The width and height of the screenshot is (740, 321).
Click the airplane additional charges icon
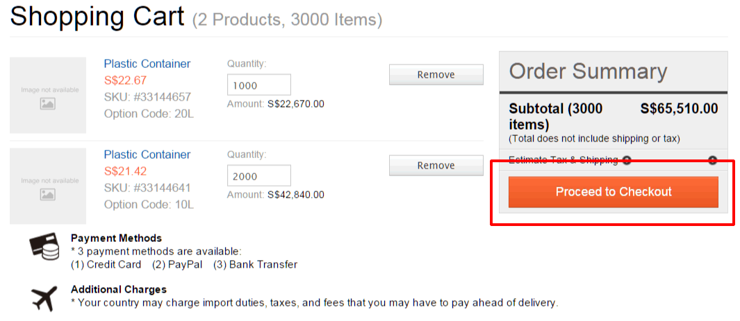(x=44, y=298)
